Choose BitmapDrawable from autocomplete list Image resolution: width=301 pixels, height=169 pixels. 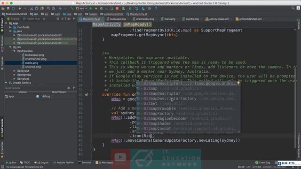click(188, 108)
